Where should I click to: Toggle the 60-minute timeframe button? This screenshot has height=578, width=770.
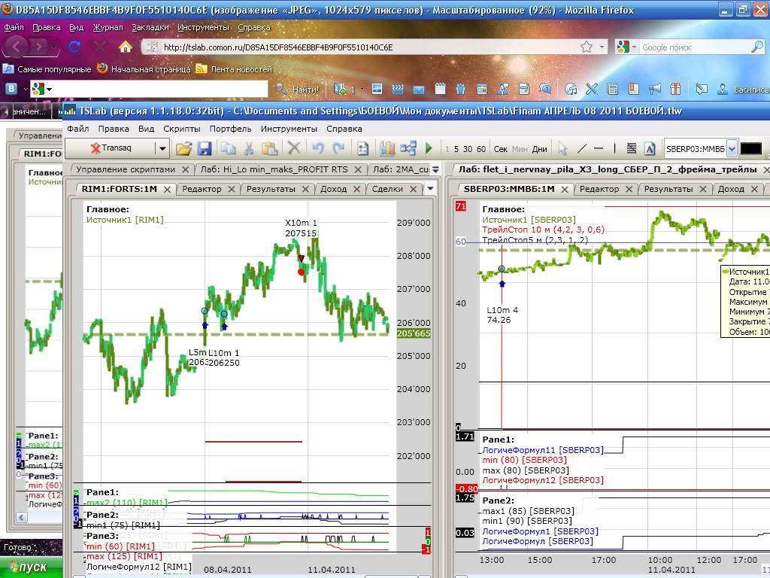[x=481, y=149]
